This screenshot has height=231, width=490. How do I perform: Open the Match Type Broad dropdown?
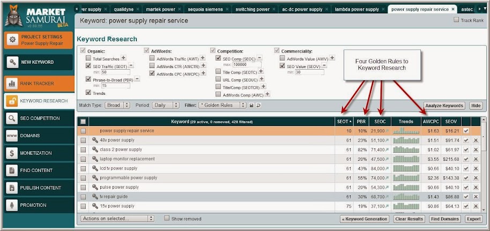click(117, 106)
